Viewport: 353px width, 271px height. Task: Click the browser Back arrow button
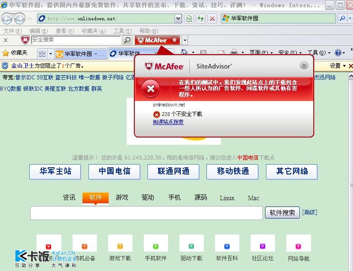(x=7, y=18)
